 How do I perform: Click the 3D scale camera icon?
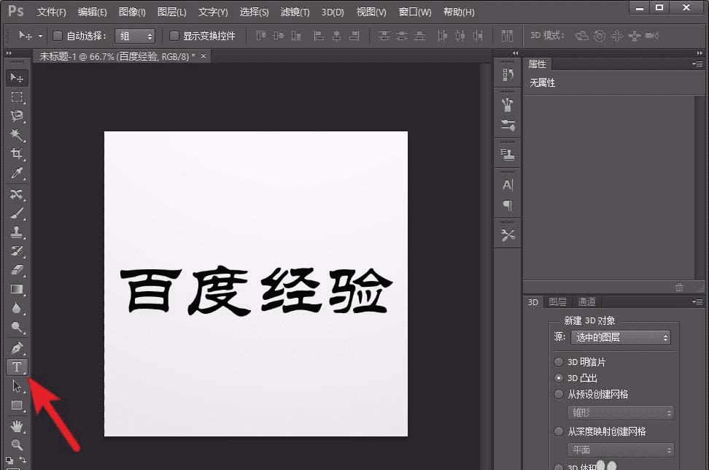[x=652, y=35]
